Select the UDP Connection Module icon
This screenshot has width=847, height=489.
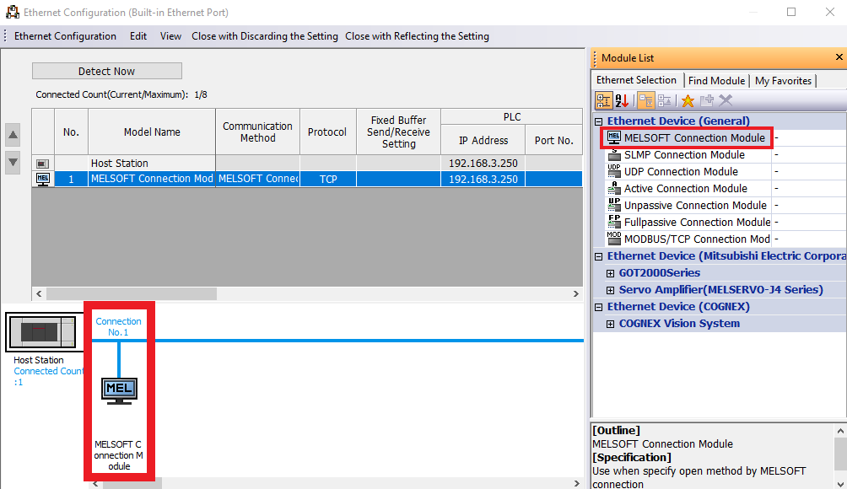pos(614,172)
